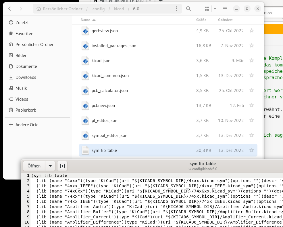Open the view options dropdown arrow
The image size is (283, 227).
click(215, 9)
